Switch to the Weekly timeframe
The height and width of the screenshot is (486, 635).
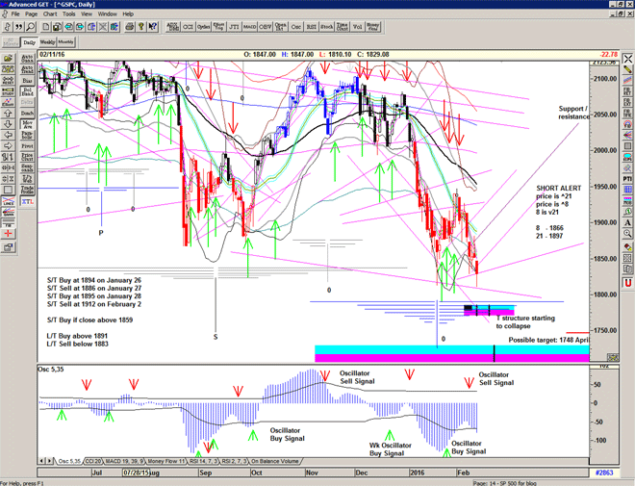(47, 42)
